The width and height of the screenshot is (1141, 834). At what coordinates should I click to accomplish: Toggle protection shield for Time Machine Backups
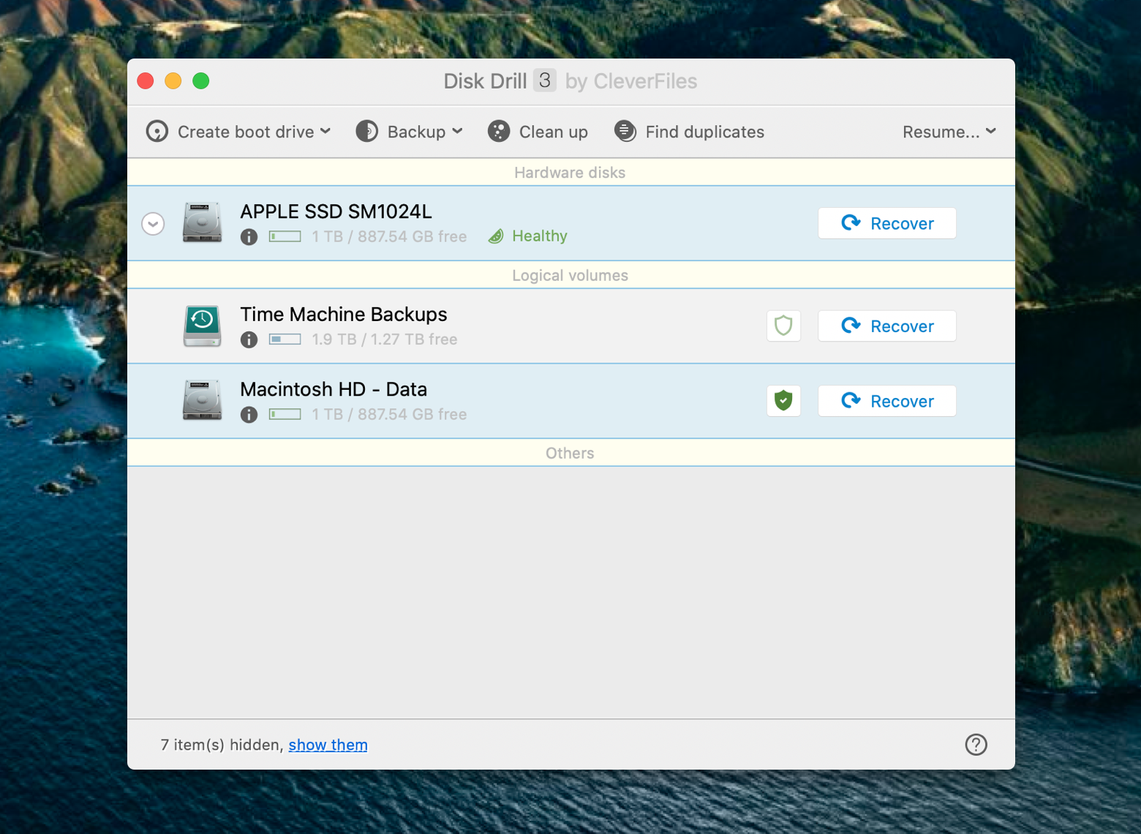(x=783, y=326)
